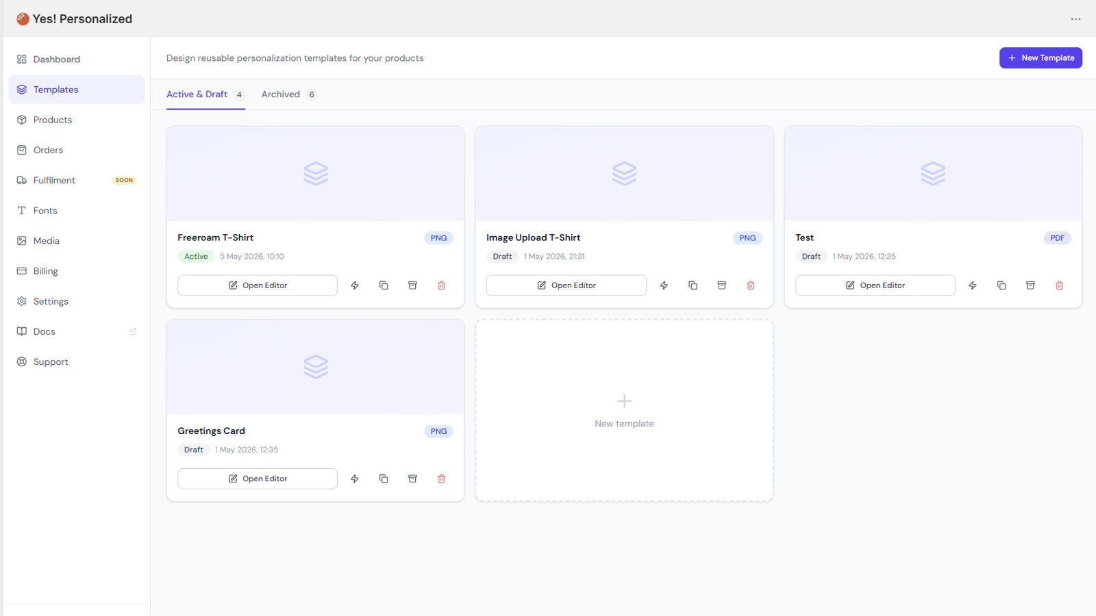Open Products from the sidebar

[x=77, y=120]
